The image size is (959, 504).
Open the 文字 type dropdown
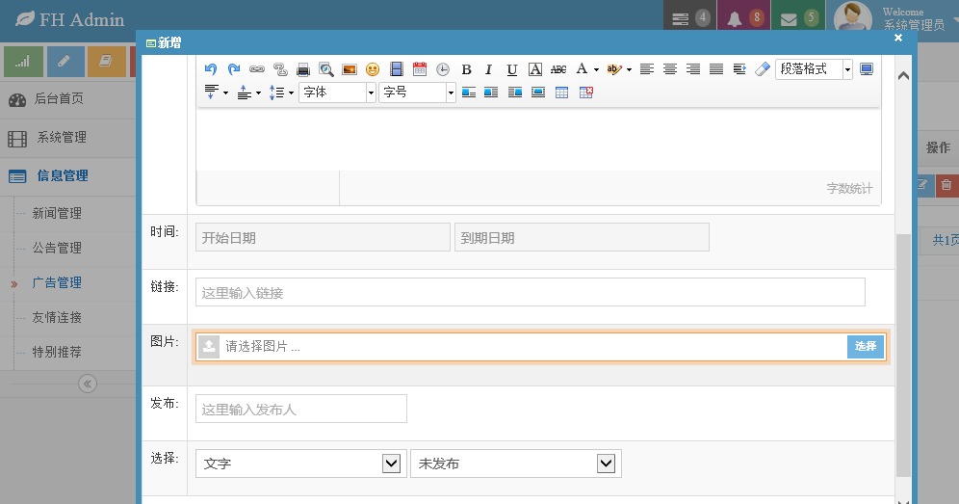(301, 464)
